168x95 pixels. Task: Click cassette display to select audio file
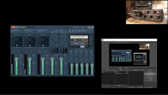point(79,37)
